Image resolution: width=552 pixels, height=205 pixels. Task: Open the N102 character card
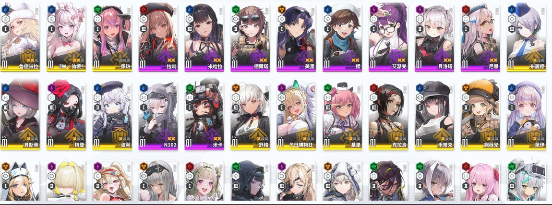[158, 116]
